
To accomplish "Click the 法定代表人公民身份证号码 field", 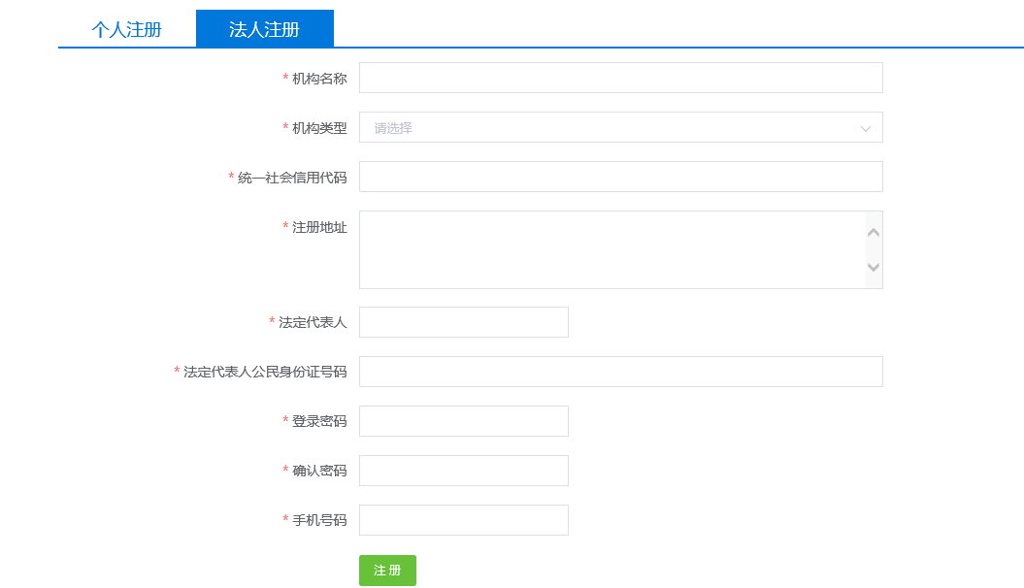I will coord(620,372).
